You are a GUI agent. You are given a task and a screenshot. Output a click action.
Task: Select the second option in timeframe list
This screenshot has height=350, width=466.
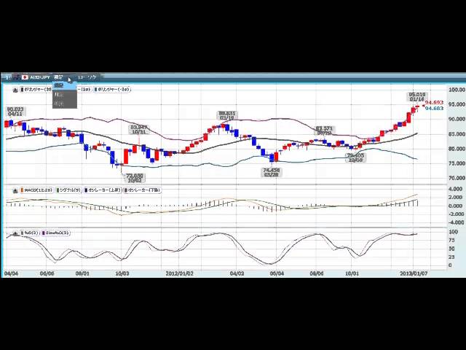(x=59, y=95)
